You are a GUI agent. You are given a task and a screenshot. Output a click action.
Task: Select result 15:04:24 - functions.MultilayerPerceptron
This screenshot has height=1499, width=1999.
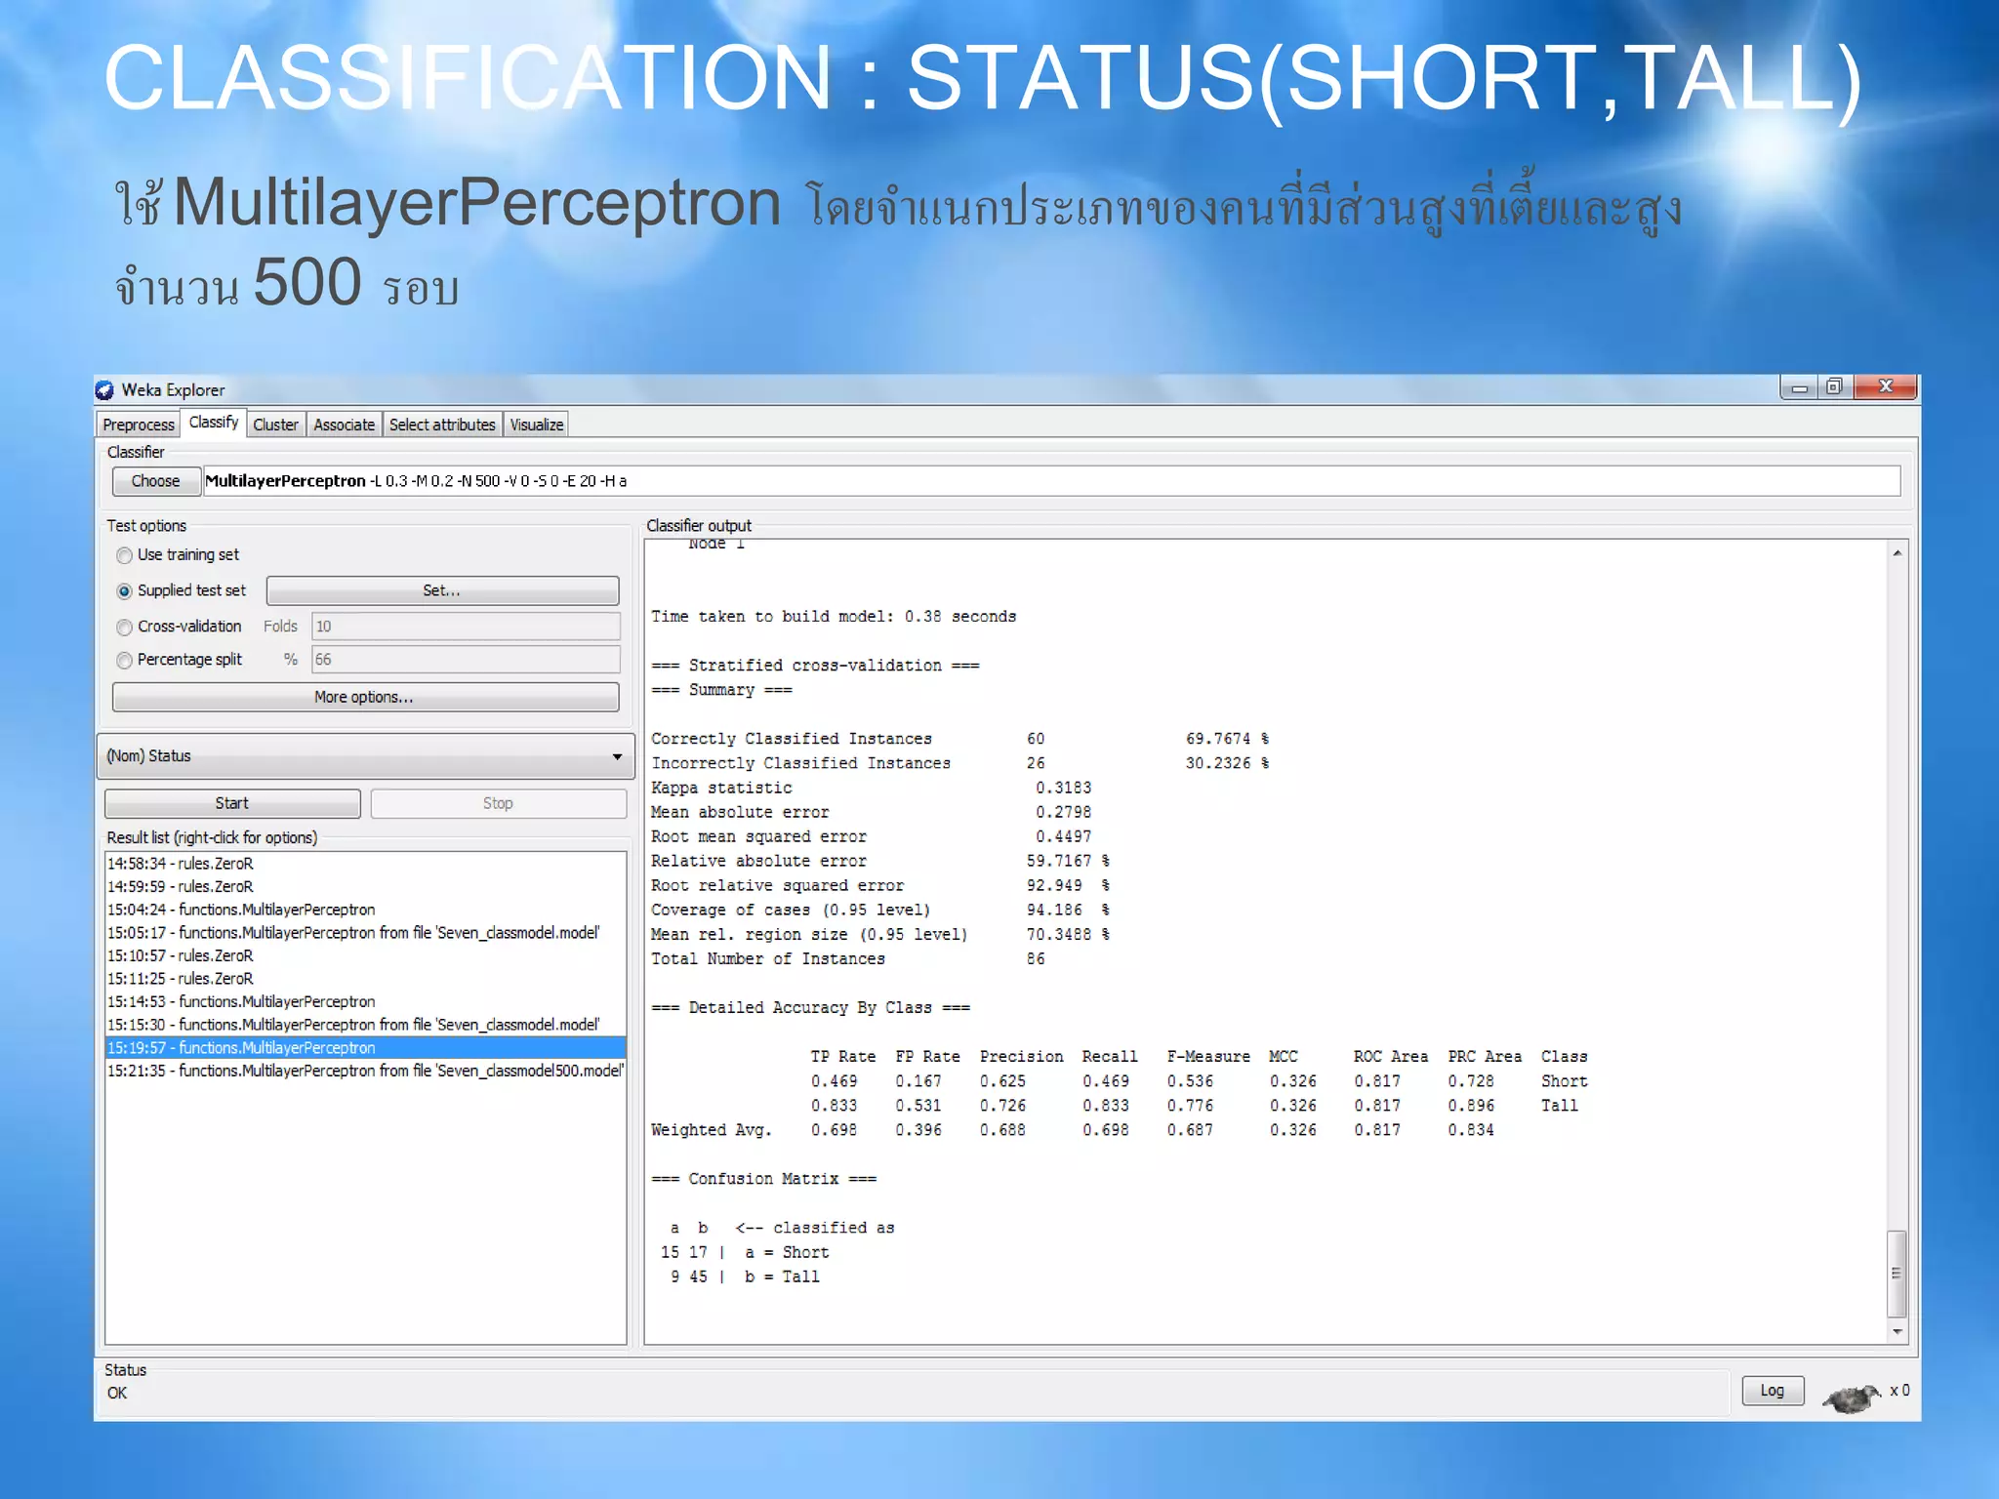tap(365, 910)
